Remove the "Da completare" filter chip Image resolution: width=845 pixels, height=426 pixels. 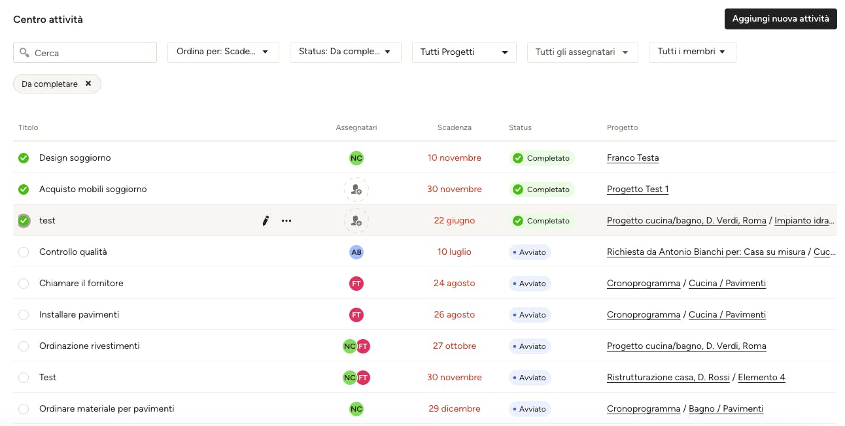click(88, 84)
